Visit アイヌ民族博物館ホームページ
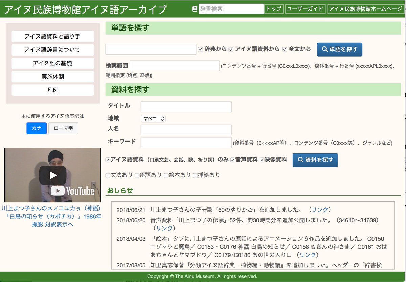This screenshot has height=282, width=406. 365,9
